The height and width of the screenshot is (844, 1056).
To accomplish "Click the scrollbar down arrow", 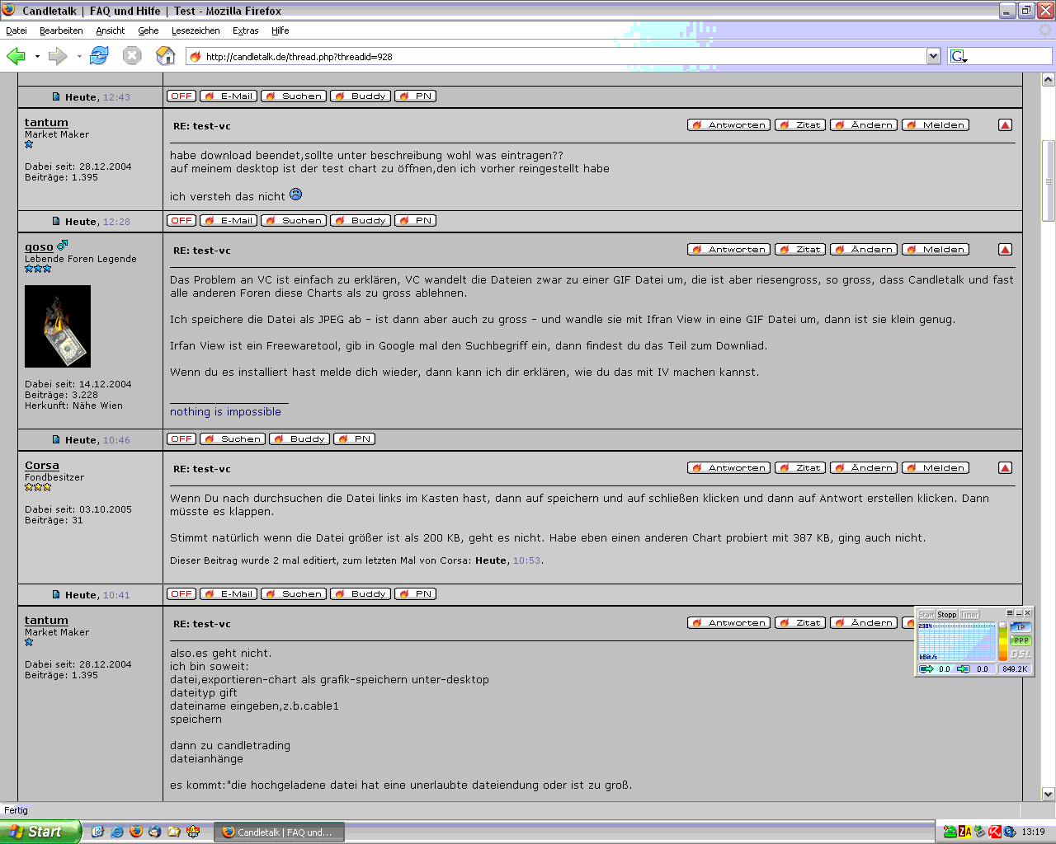I will tap(1049, 795).
